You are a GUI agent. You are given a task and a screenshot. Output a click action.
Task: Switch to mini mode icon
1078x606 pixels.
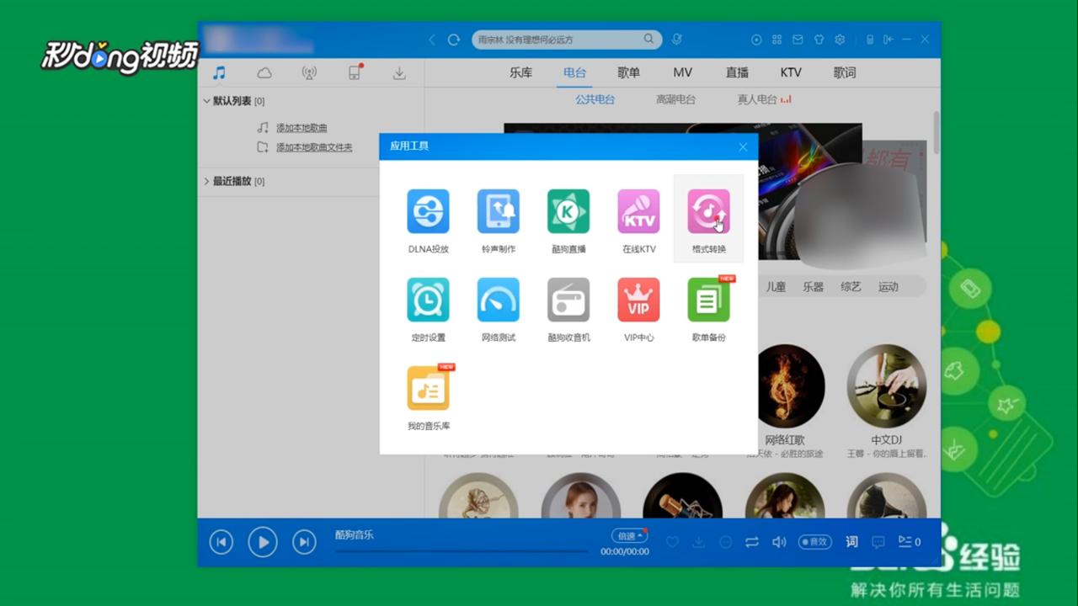pos(870,40)
